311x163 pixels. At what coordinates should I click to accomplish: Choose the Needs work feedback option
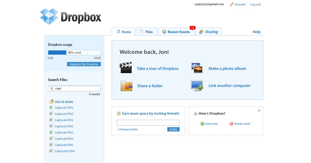point(240,124)
